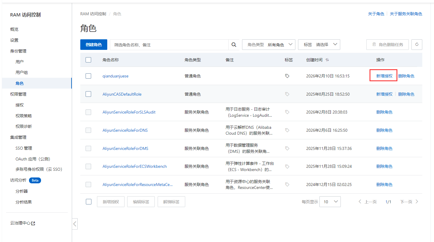Click the bottom 新增授权 batch button

[x=111, y=202]
